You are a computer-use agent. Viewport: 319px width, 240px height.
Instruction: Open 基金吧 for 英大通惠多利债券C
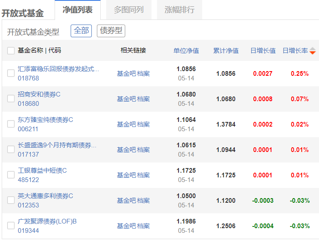coord(126,201)
